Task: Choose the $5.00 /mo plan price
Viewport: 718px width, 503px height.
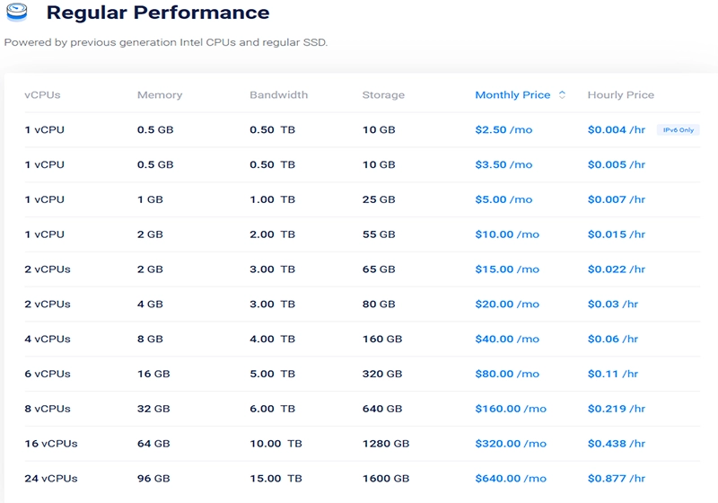Action: (x=503, y=199)
